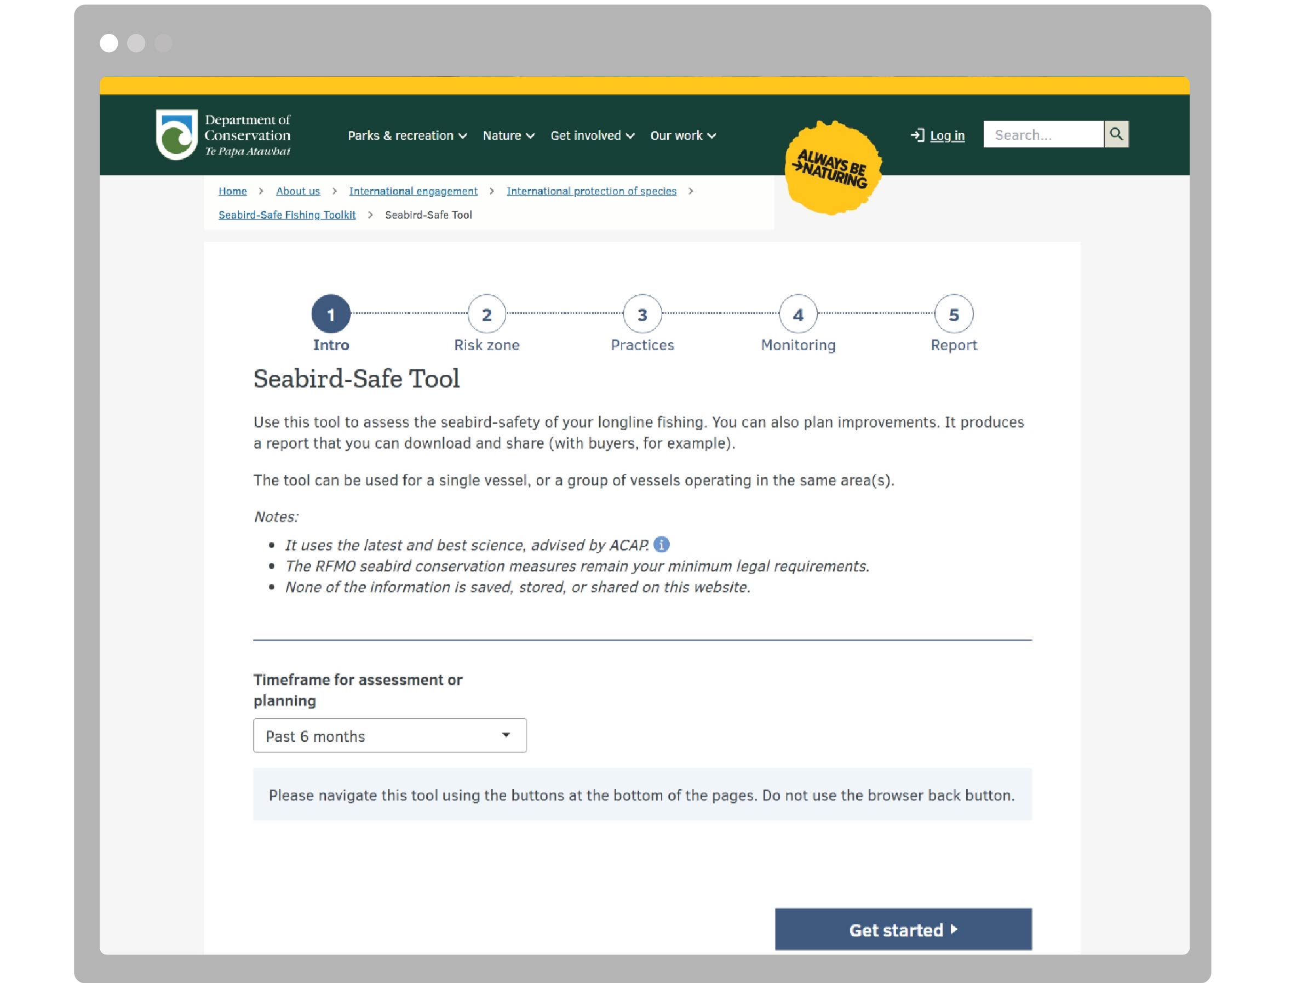Expand the Parks & recreation menu
The height and width of the screenshot is (983, 1291).
[407, 136]
